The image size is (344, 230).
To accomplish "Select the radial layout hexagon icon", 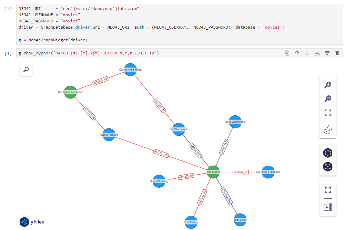I will coord(328,166).
